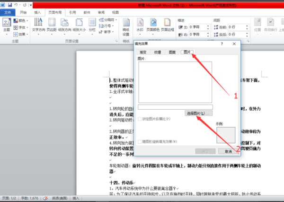Open Paragraph dialog launcher
The height and width of the screenshot is (202, 284).
tap(248, 41)
